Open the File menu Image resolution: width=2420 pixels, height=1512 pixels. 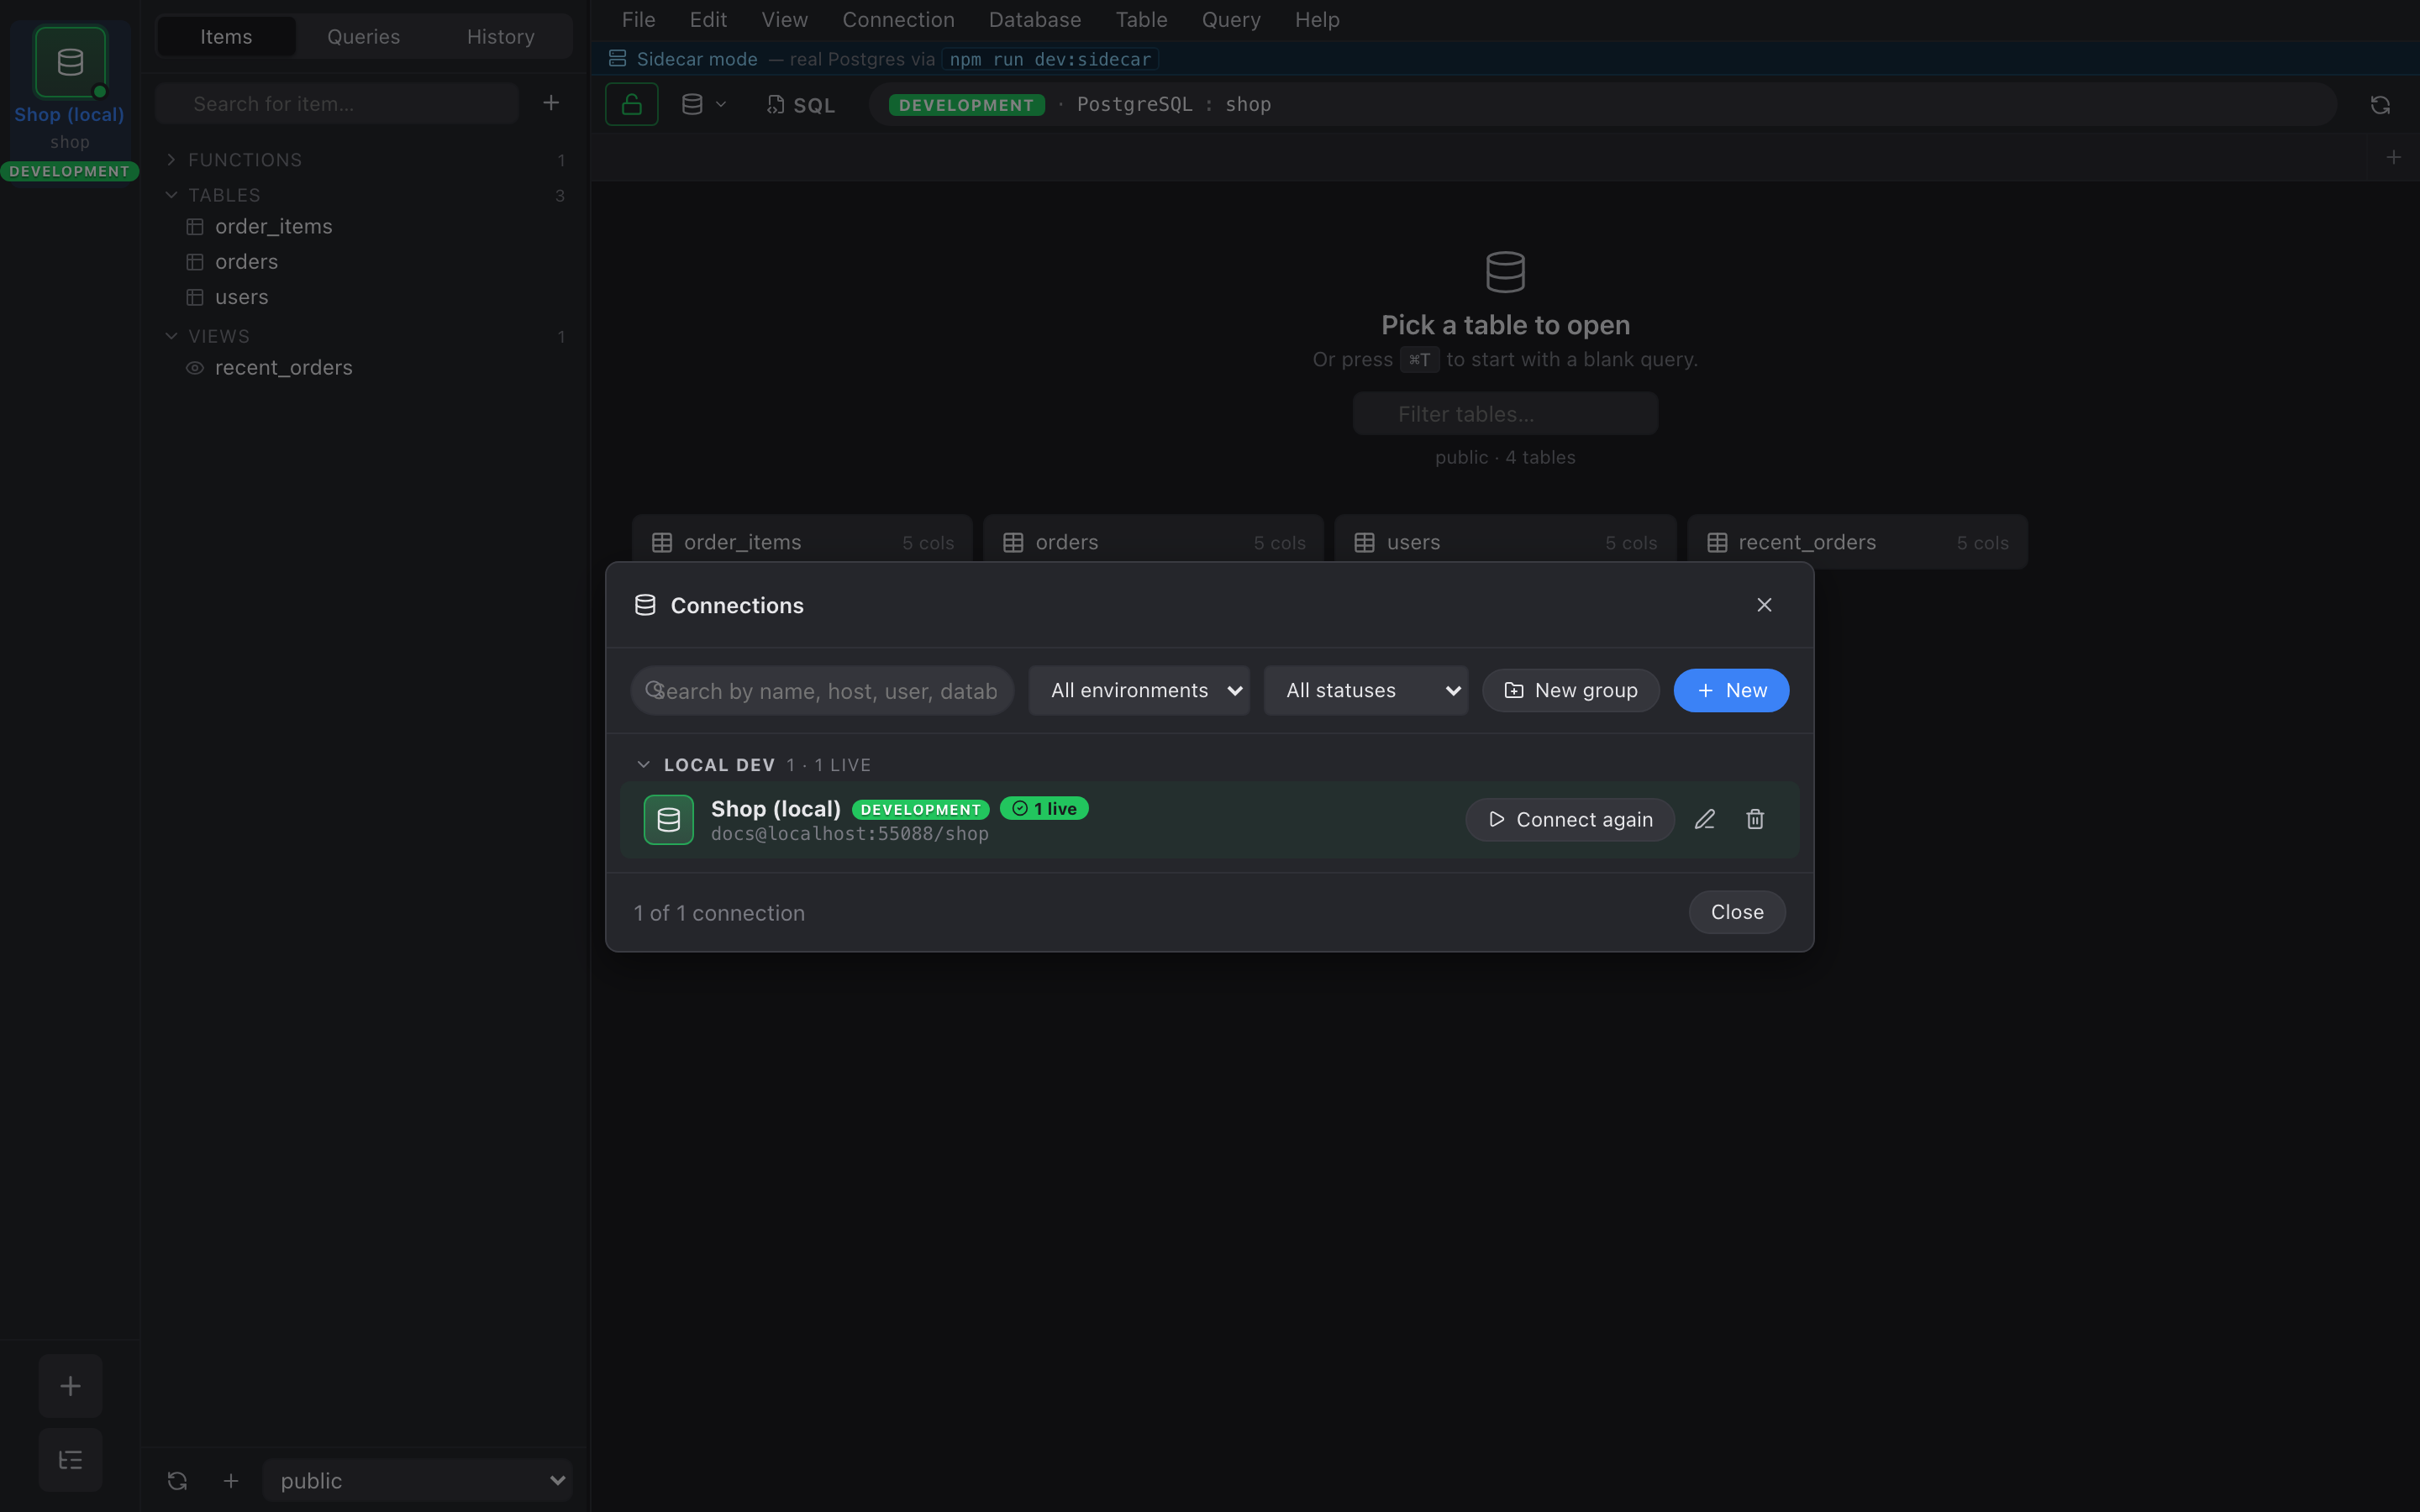(x=639, y=20)
